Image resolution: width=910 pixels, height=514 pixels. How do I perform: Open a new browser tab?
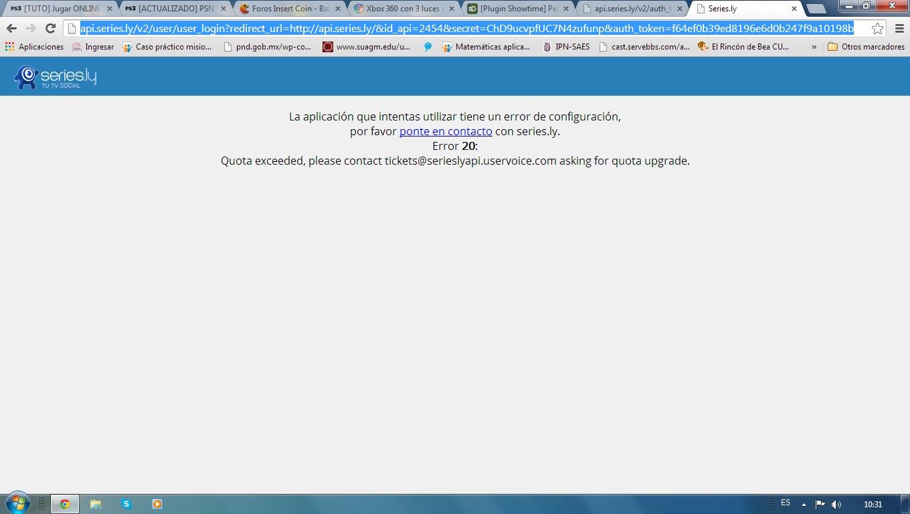point(815,9)
